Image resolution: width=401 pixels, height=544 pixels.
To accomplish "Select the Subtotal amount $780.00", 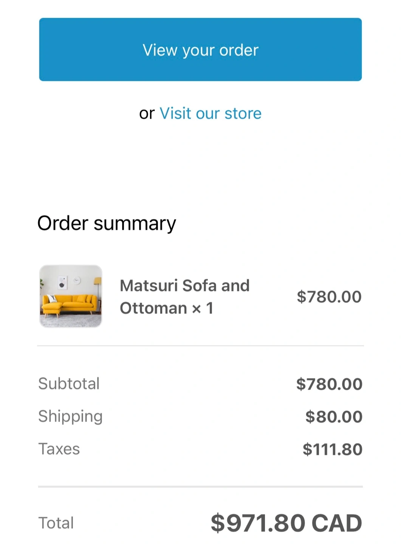I will pos(329,384).
